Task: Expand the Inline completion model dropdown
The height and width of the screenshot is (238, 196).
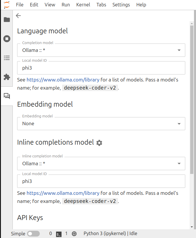Action: point(101,163)
